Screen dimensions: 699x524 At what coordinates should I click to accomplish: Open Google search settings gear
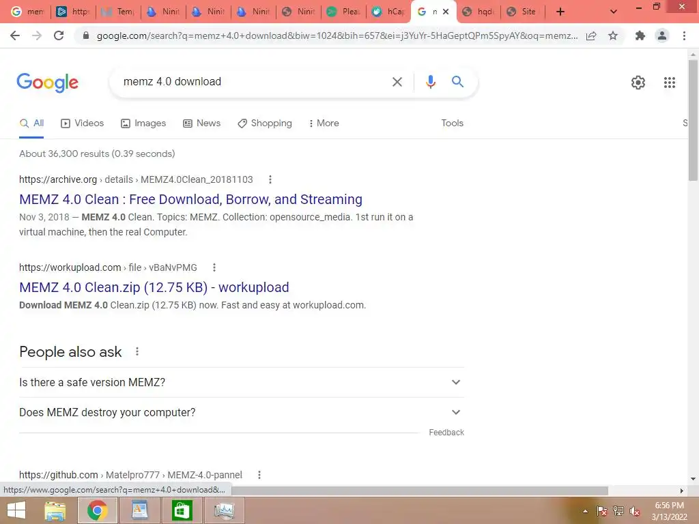click(638, 83)
